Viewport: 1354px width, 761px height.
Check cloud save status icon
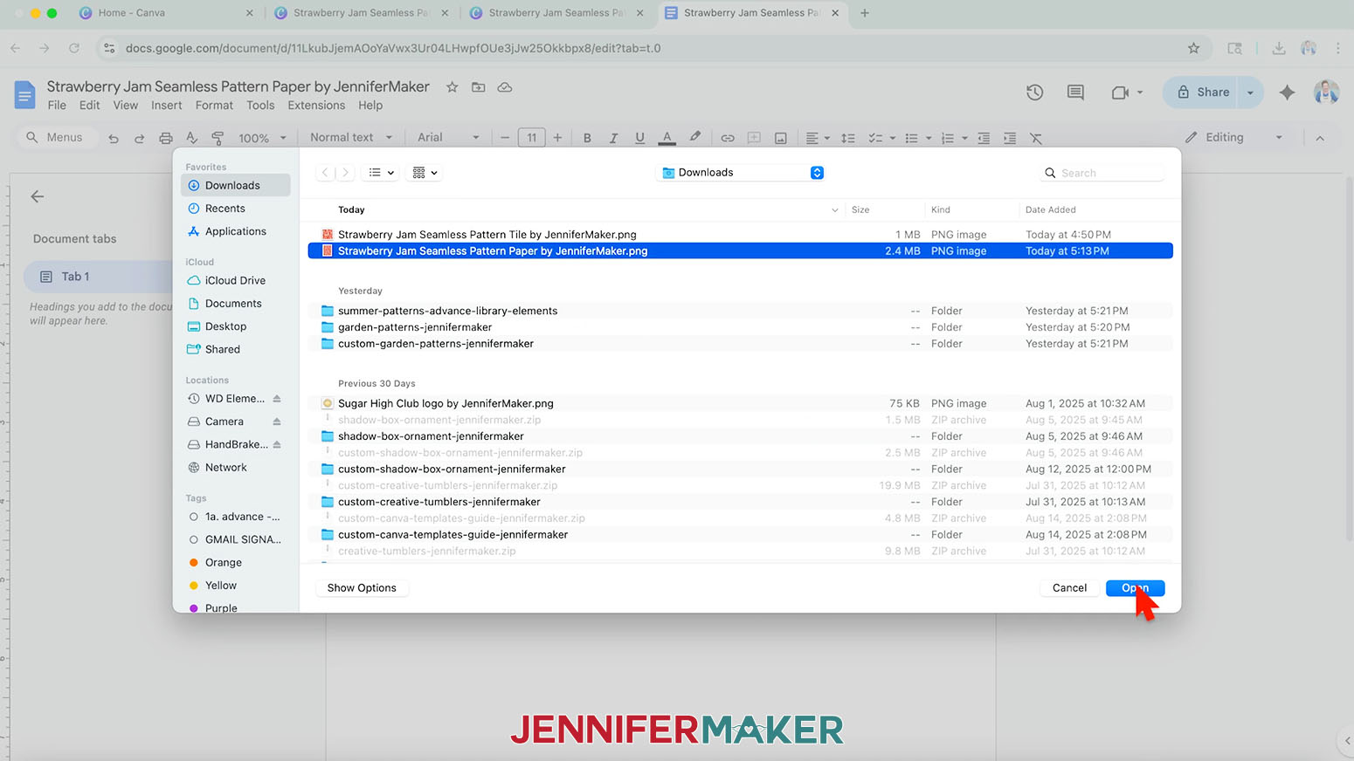click(x=505, y=87)
